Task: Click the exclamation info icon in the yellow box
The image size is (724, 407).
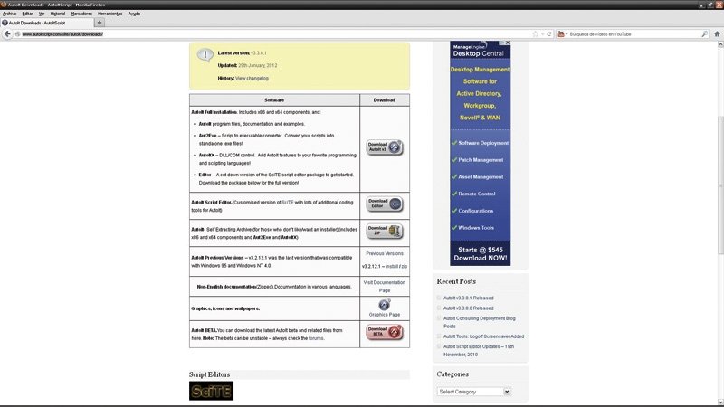Action: (x=205, y=55)
